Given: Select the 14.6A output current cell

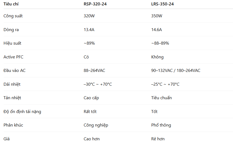Looking at the screenshot, I should pyautogui.click(x=157, y=30).
